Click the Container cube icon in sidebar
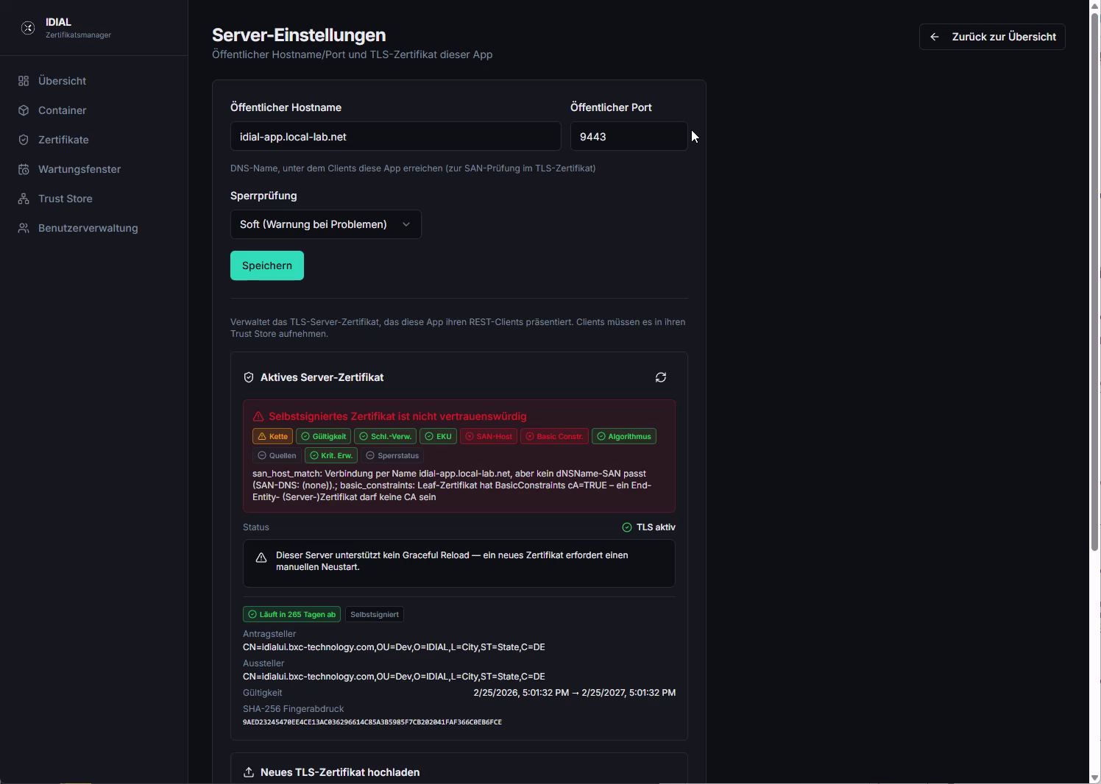Screen dimensions: 1101x784 [24, 110]
